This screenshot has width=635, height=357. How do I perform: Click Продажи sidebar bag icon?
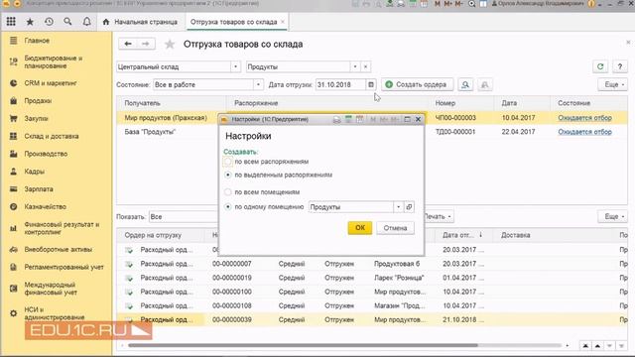[x=13, y=101]
